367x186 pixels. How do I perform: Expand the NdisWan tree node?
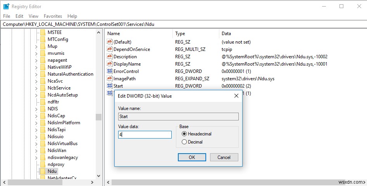pyautogui.click(x=36, y=151)
